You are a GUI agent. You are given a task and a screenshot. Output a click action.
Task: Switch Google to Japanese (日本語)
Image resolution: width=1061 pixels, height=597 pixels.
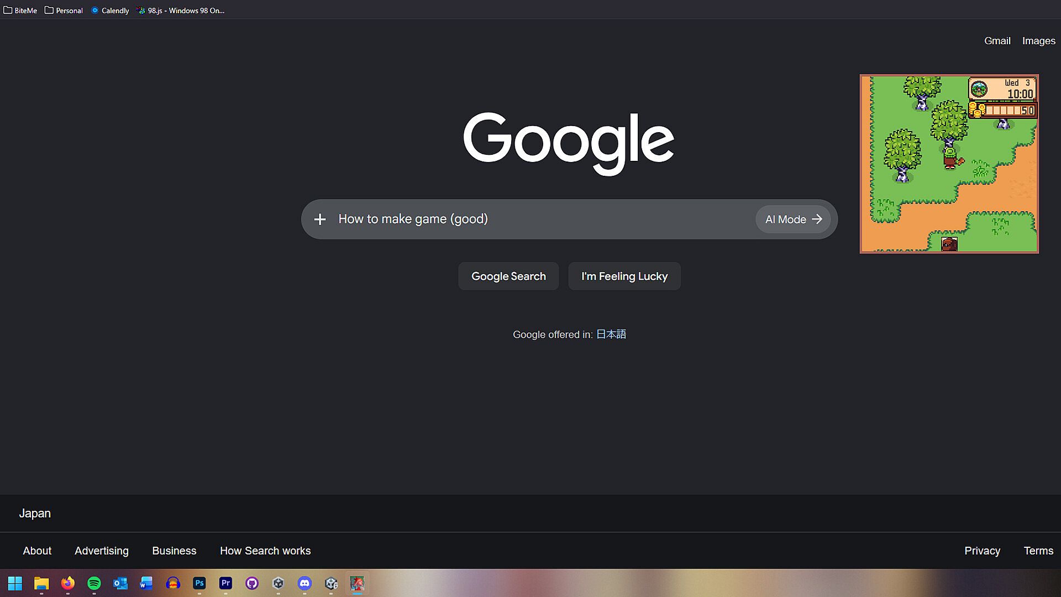(x=611, y=334)
